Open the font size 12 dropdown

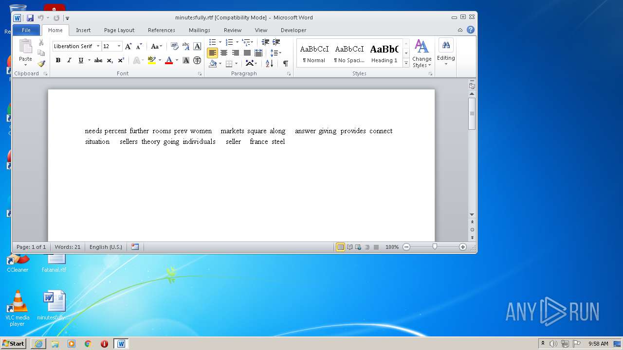119,46
